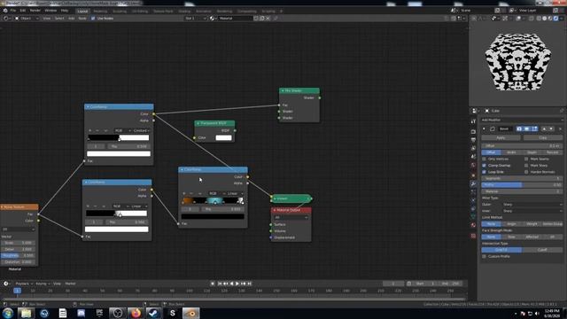
Task: Open the Constant interpolation dropdown on the ColorRamp
Action: 142,130
